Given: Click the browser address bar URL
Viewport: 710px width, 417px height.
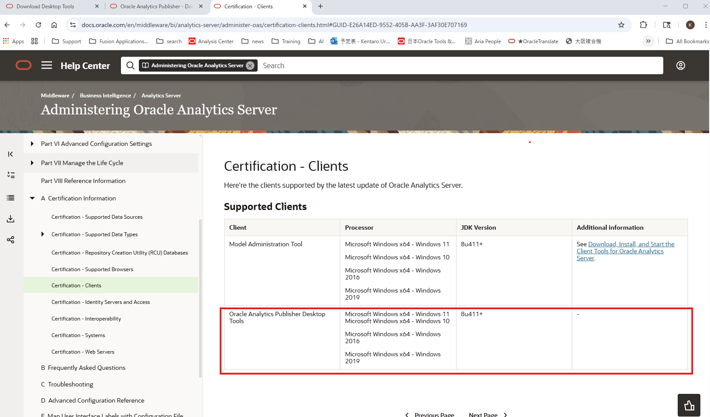Looking at the screenshot, I should pyautogui.click(x=274, y=25).
